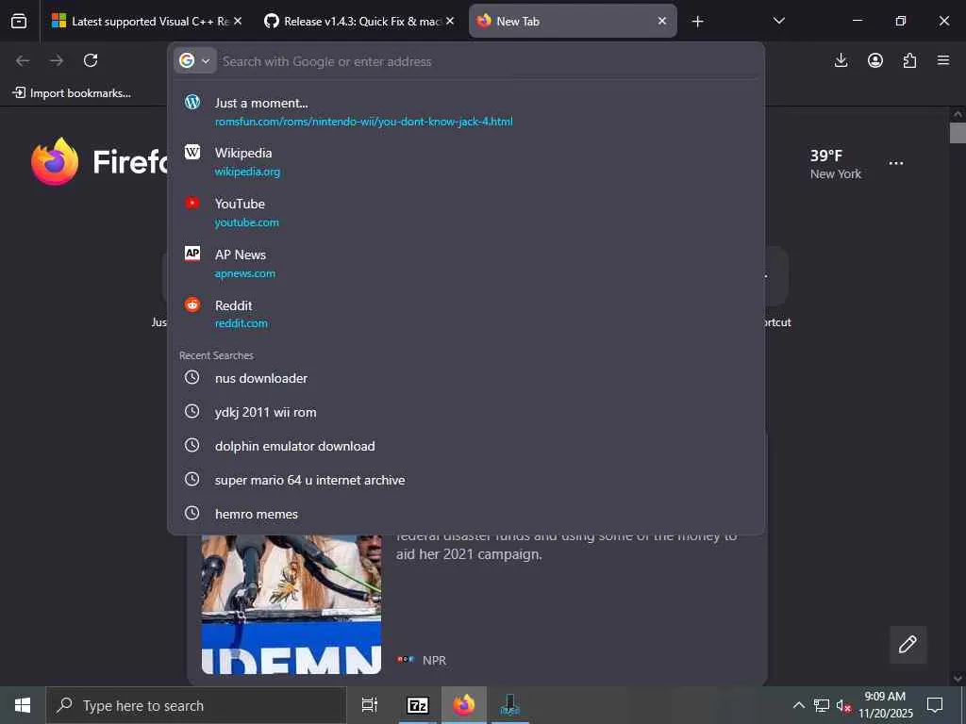Go forward with the forward arrow
Viewport: 966px width, 724px height.
coord(57,60)
